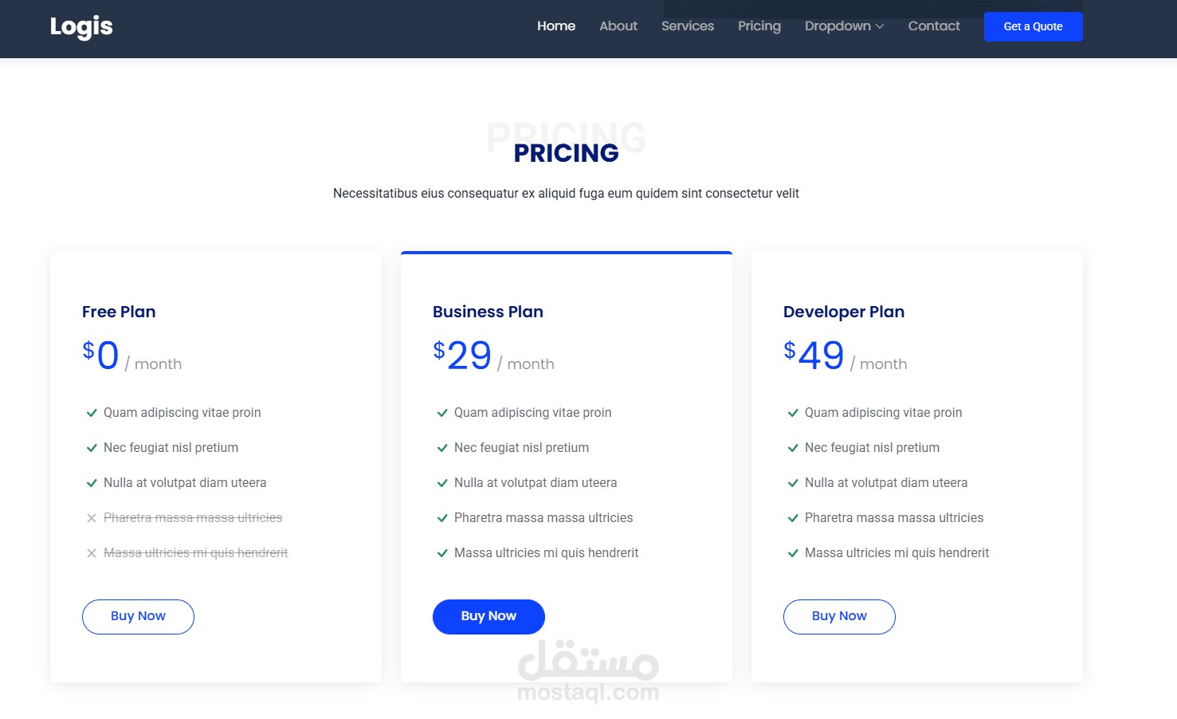
Task: Click the X icon beside Pharetra massa in Free Plan
Action: 92,518
